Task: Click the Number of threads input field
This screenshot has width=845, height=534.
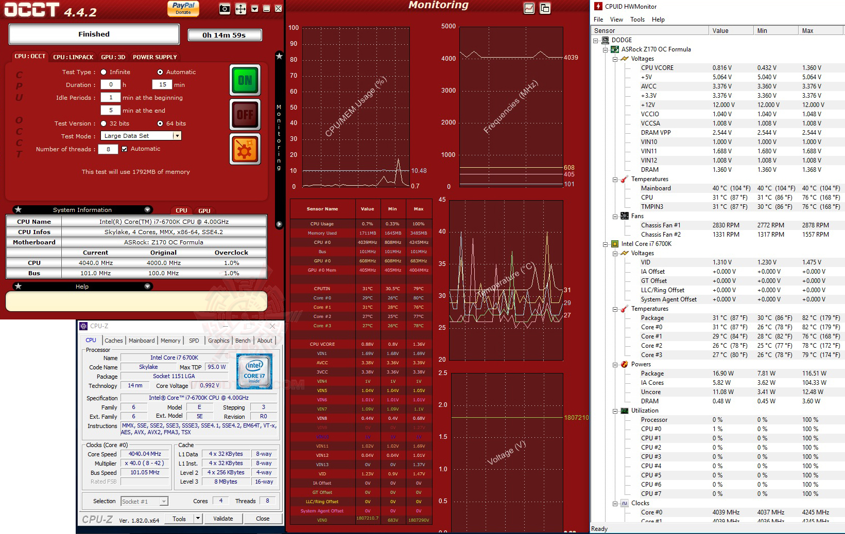Action: point(108,149)
